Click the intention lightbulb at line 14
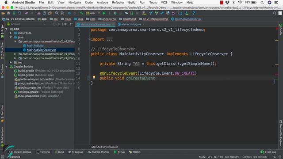 [x=94, y=77]
